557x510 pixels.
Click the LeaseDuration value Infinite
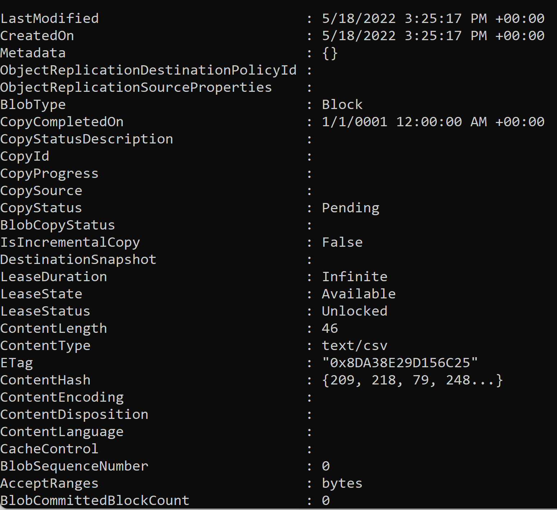(x=355, y=277)
